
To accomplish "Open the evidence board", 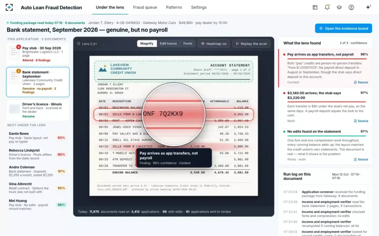I will pyautogui.click(x=343, y=28).
